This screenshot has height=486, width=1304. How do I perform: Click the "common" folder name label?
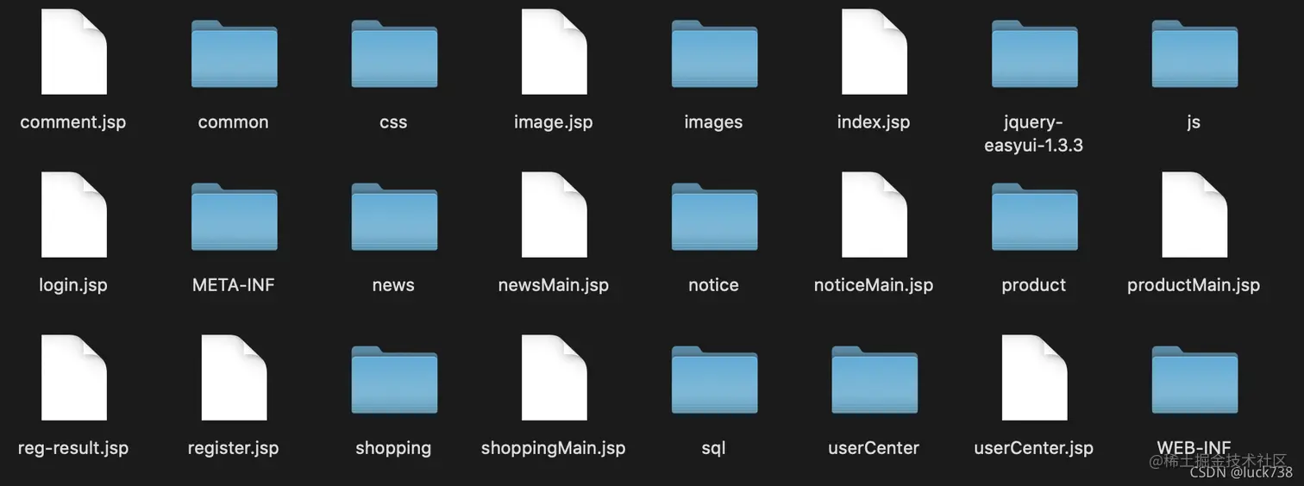point(234,122)
